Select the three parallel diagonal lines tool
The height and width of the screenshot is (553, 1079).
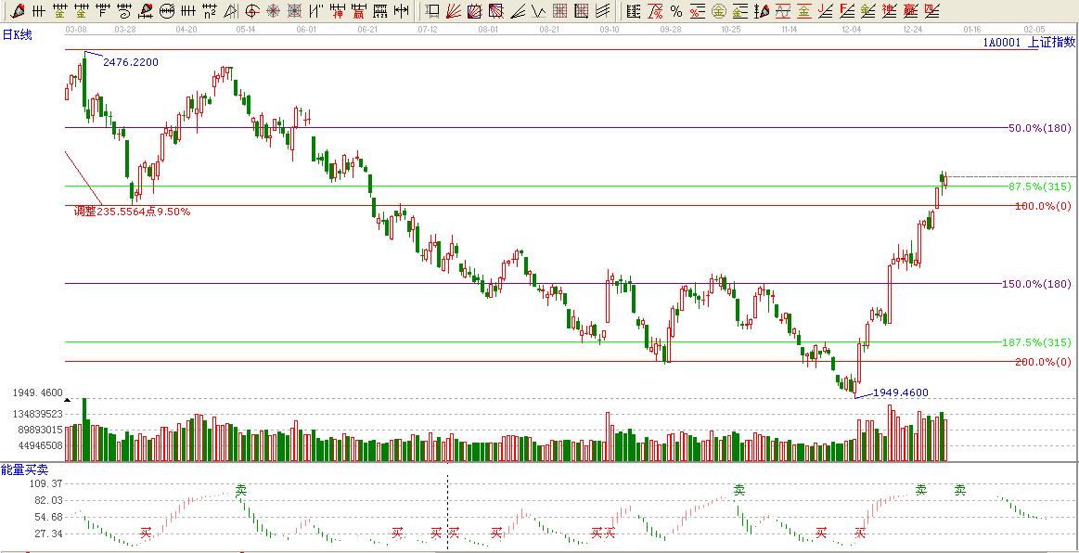coord(602,11)
